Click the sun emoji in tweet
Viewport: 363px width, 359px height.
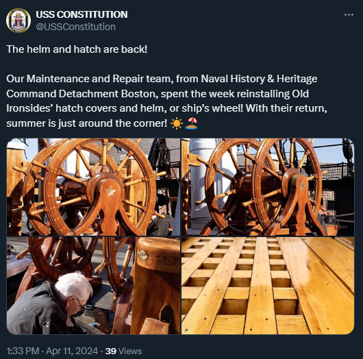point(177,123)
